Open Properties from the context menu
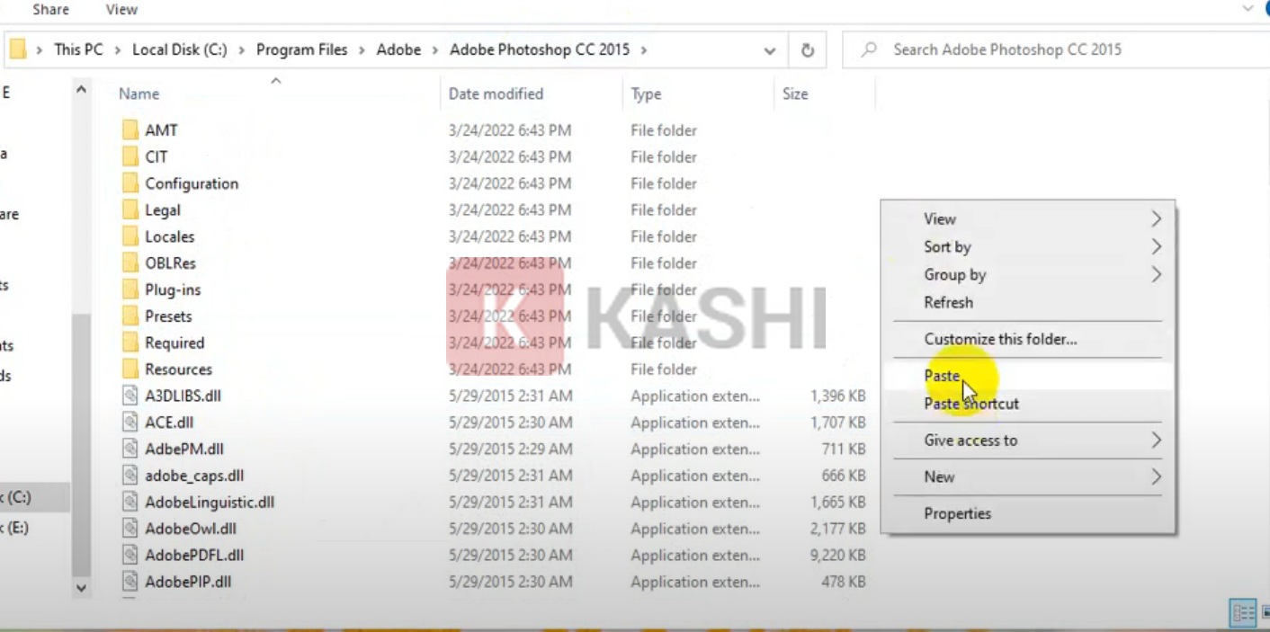 pos(957,514)
